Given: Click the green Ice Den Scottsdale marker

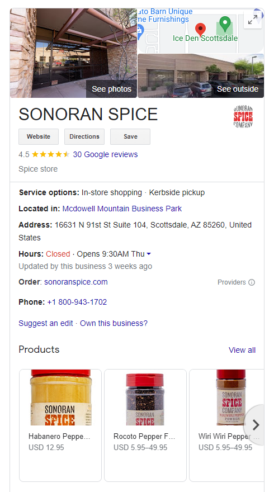Looking at the screenshot, I should tap(224, 23).
